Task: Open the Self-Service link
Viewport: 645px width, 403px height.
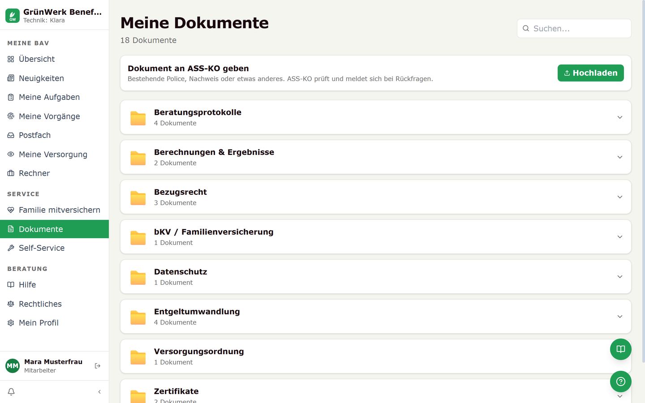Action: 54,248
